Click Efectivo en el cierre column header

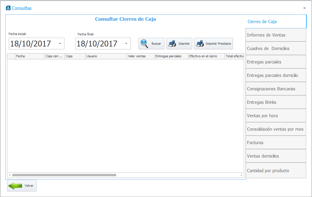[206, 56]
